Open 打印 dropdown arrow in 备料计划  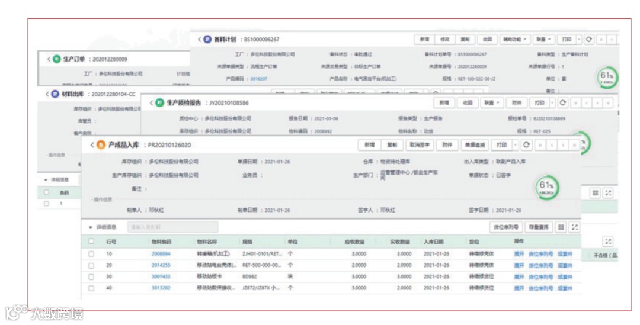pos(579,39)
